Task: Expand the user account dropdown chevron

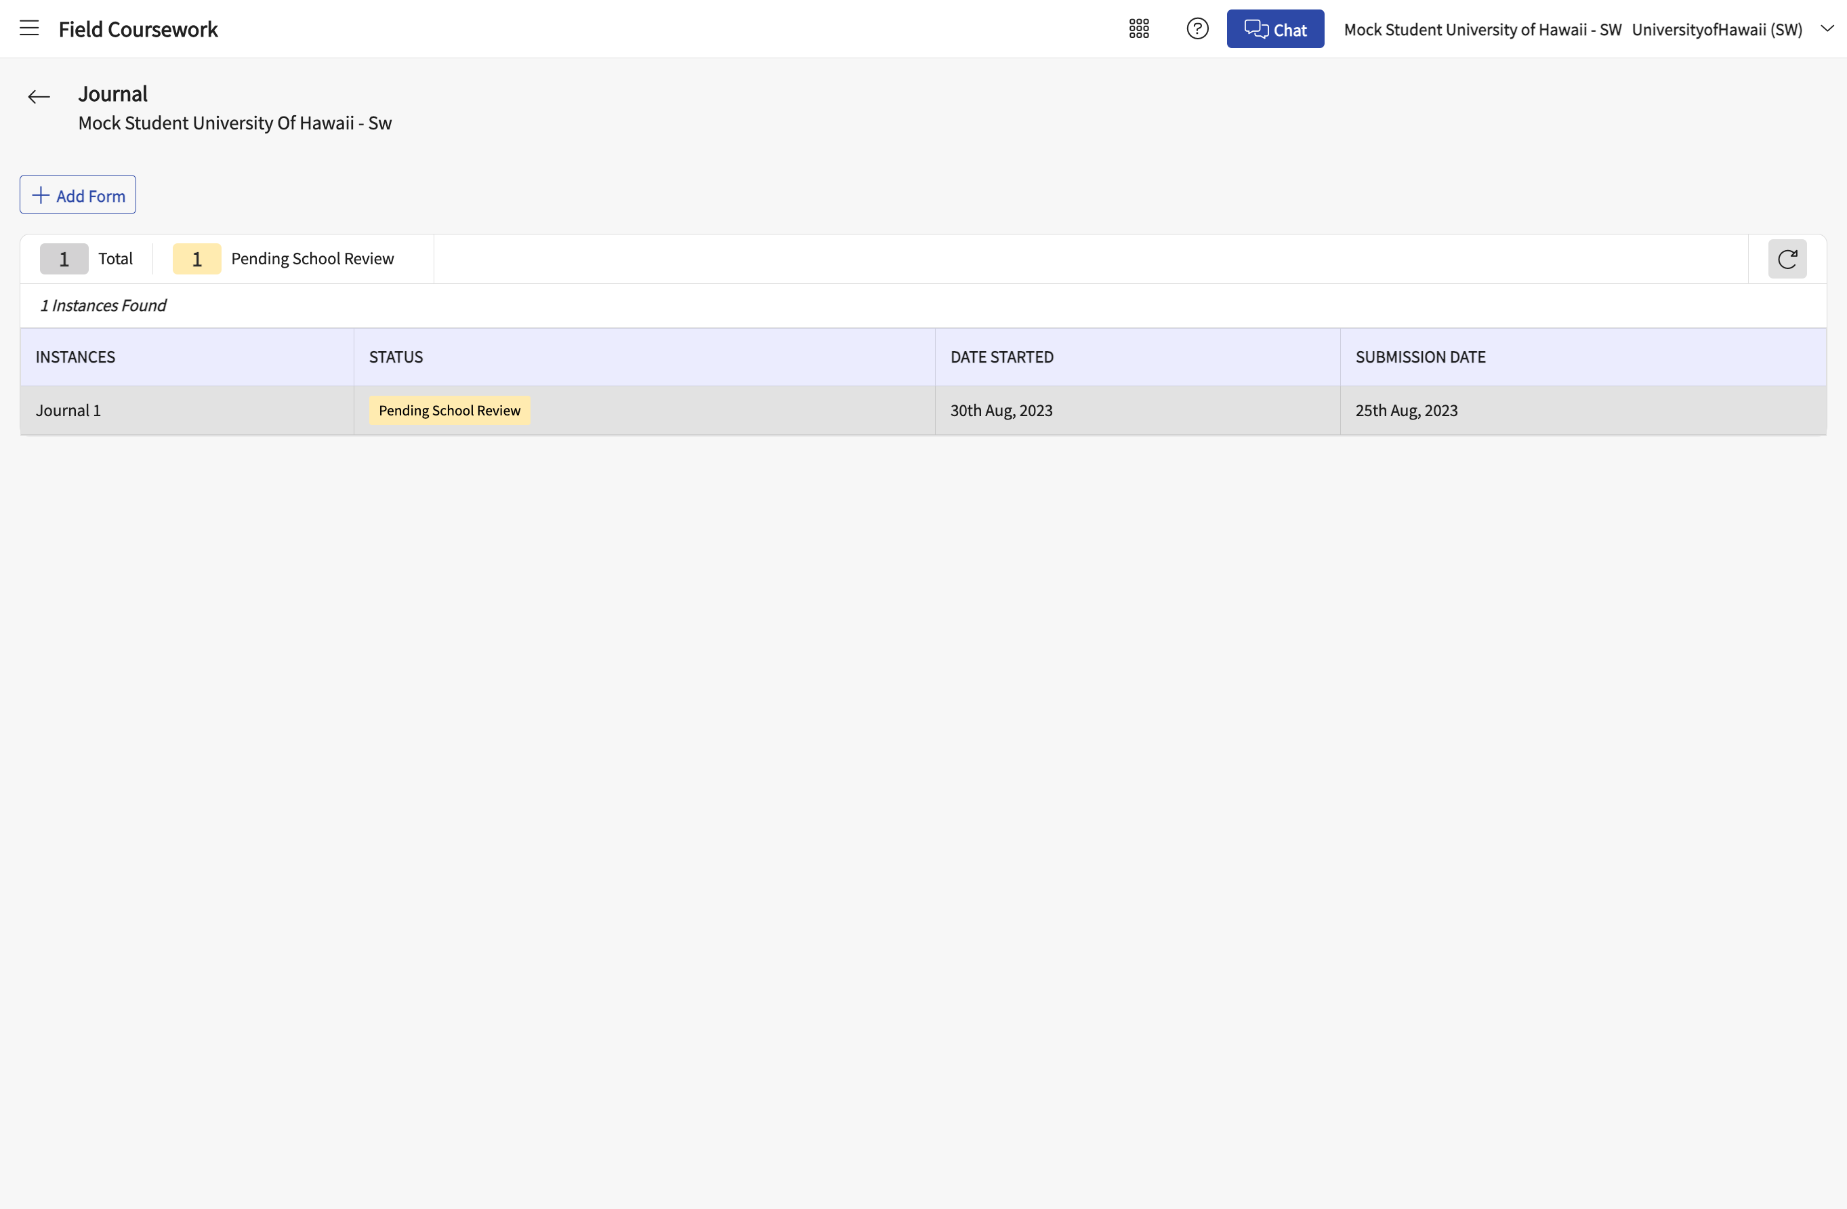Action: (x=1827, y=28)
